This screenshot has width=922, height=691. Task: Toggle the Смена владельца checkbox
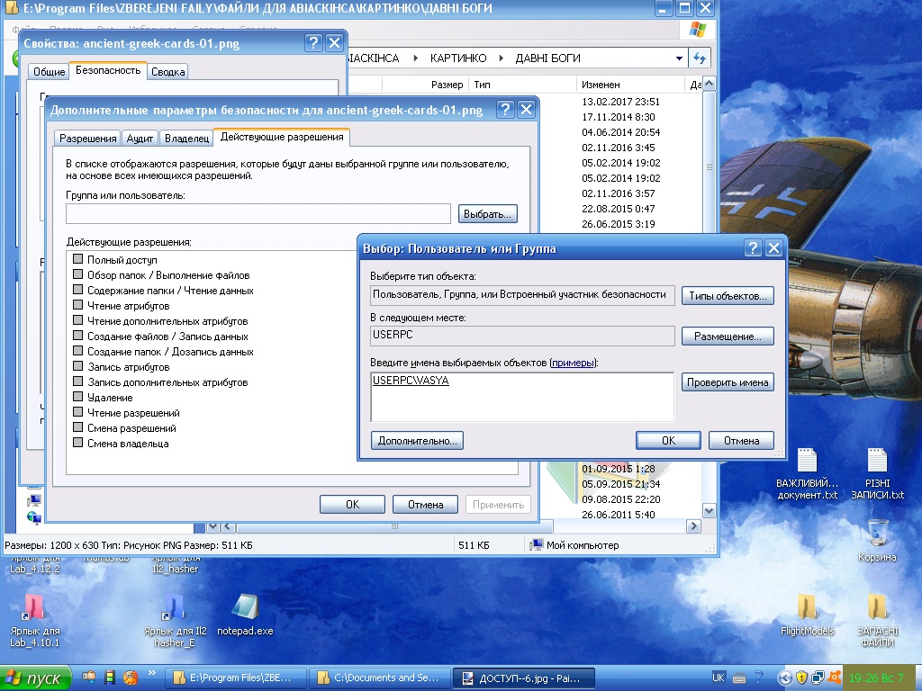pos(77,443)
